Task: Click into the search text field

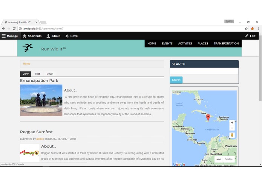Action: (204, 71)
